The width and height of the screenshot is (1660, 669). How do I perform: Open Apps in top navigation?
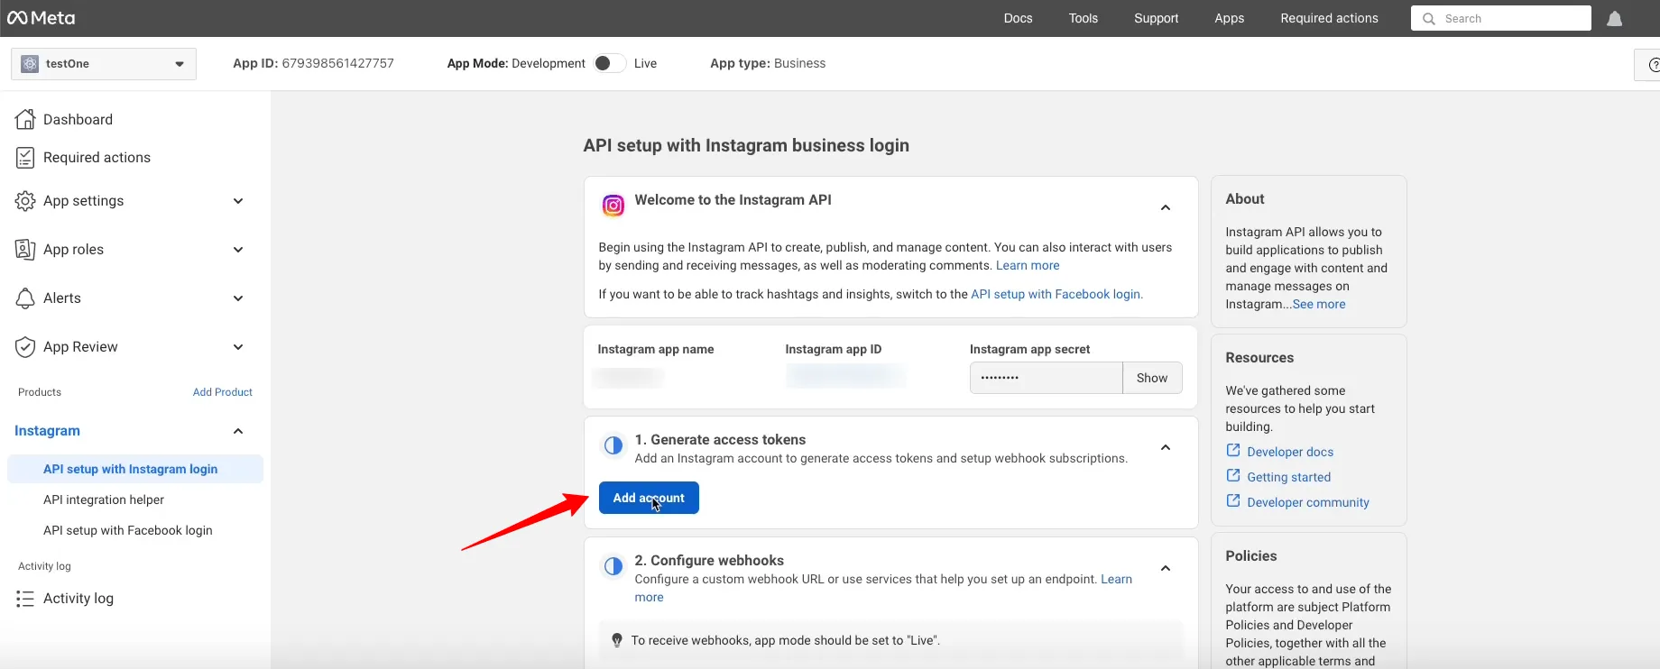click(x=1229, y=18)
